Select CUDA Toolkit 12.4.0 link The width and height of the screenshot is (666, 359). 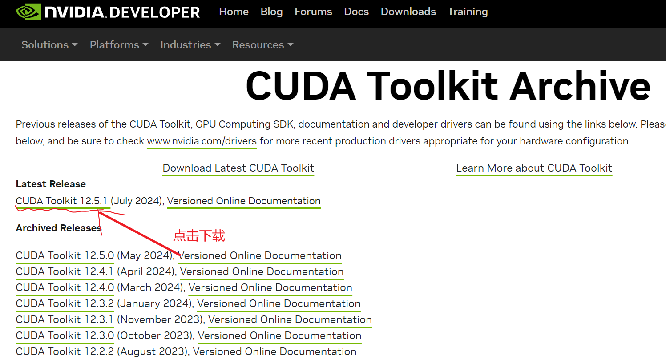(x=65, y=288)
